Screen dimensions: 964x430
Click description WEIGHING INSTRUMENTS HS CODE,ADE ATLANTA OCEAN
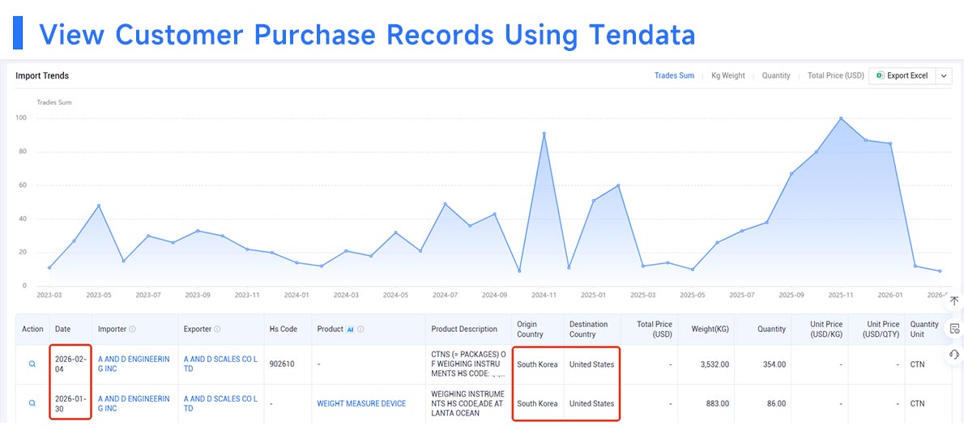tap(468, 403)
